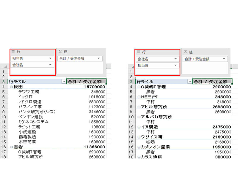This screenshot has width=238, height=178.
Task: Collapse the ウグイス研 company group
Action: tap(139, 137)
